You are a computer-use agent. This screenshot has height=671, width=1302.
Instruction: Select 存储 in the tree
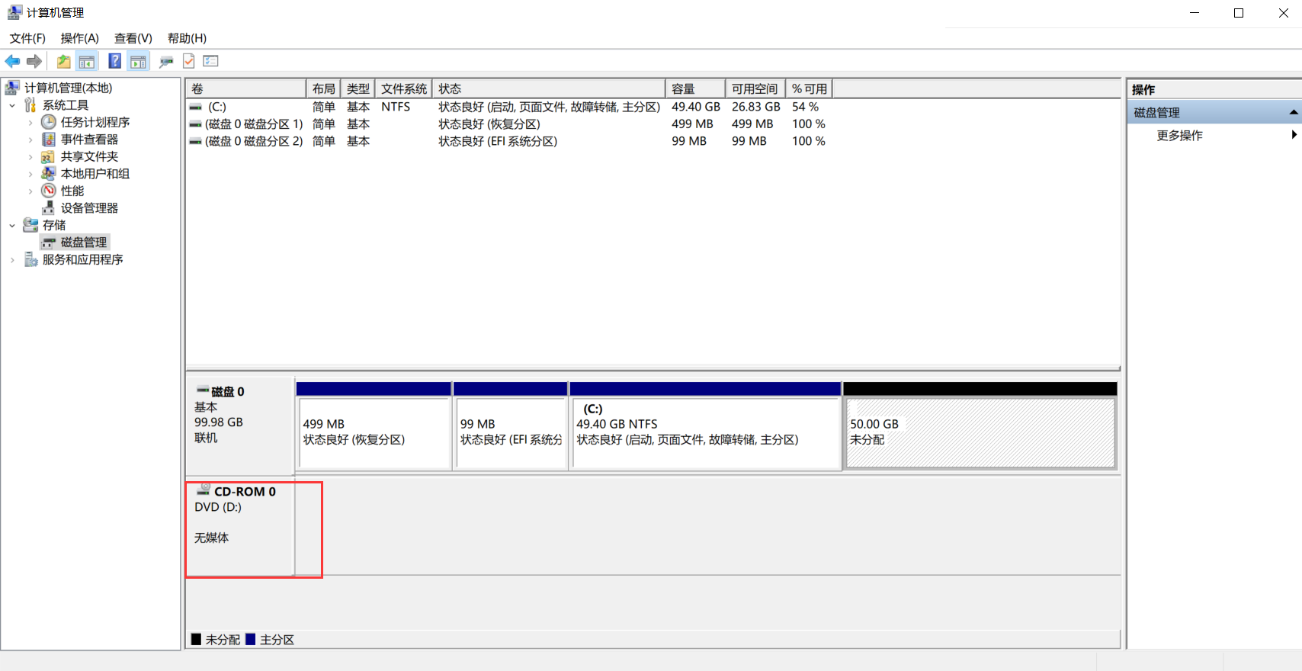(x=54, y=225)
